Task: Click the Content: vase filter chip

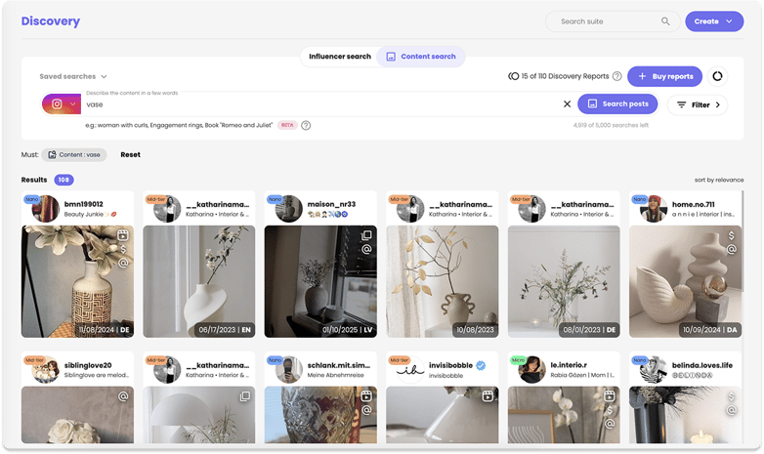Action: [x=74, y=155]
